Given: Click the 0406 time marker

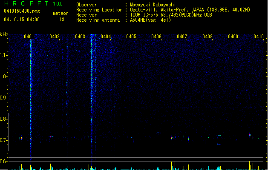Looking at the screenshot, I should 156,37.
